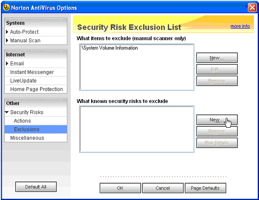Select LiveUpdate in the sidebar
The width and height of the screenshot is (259, 200).
[23, 81]
